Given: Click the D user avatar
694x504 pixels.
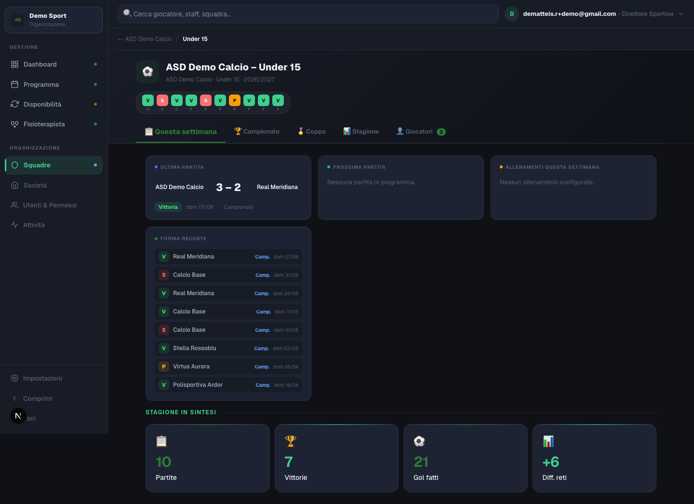Looking at the screenshot, I should pos(512,14).
